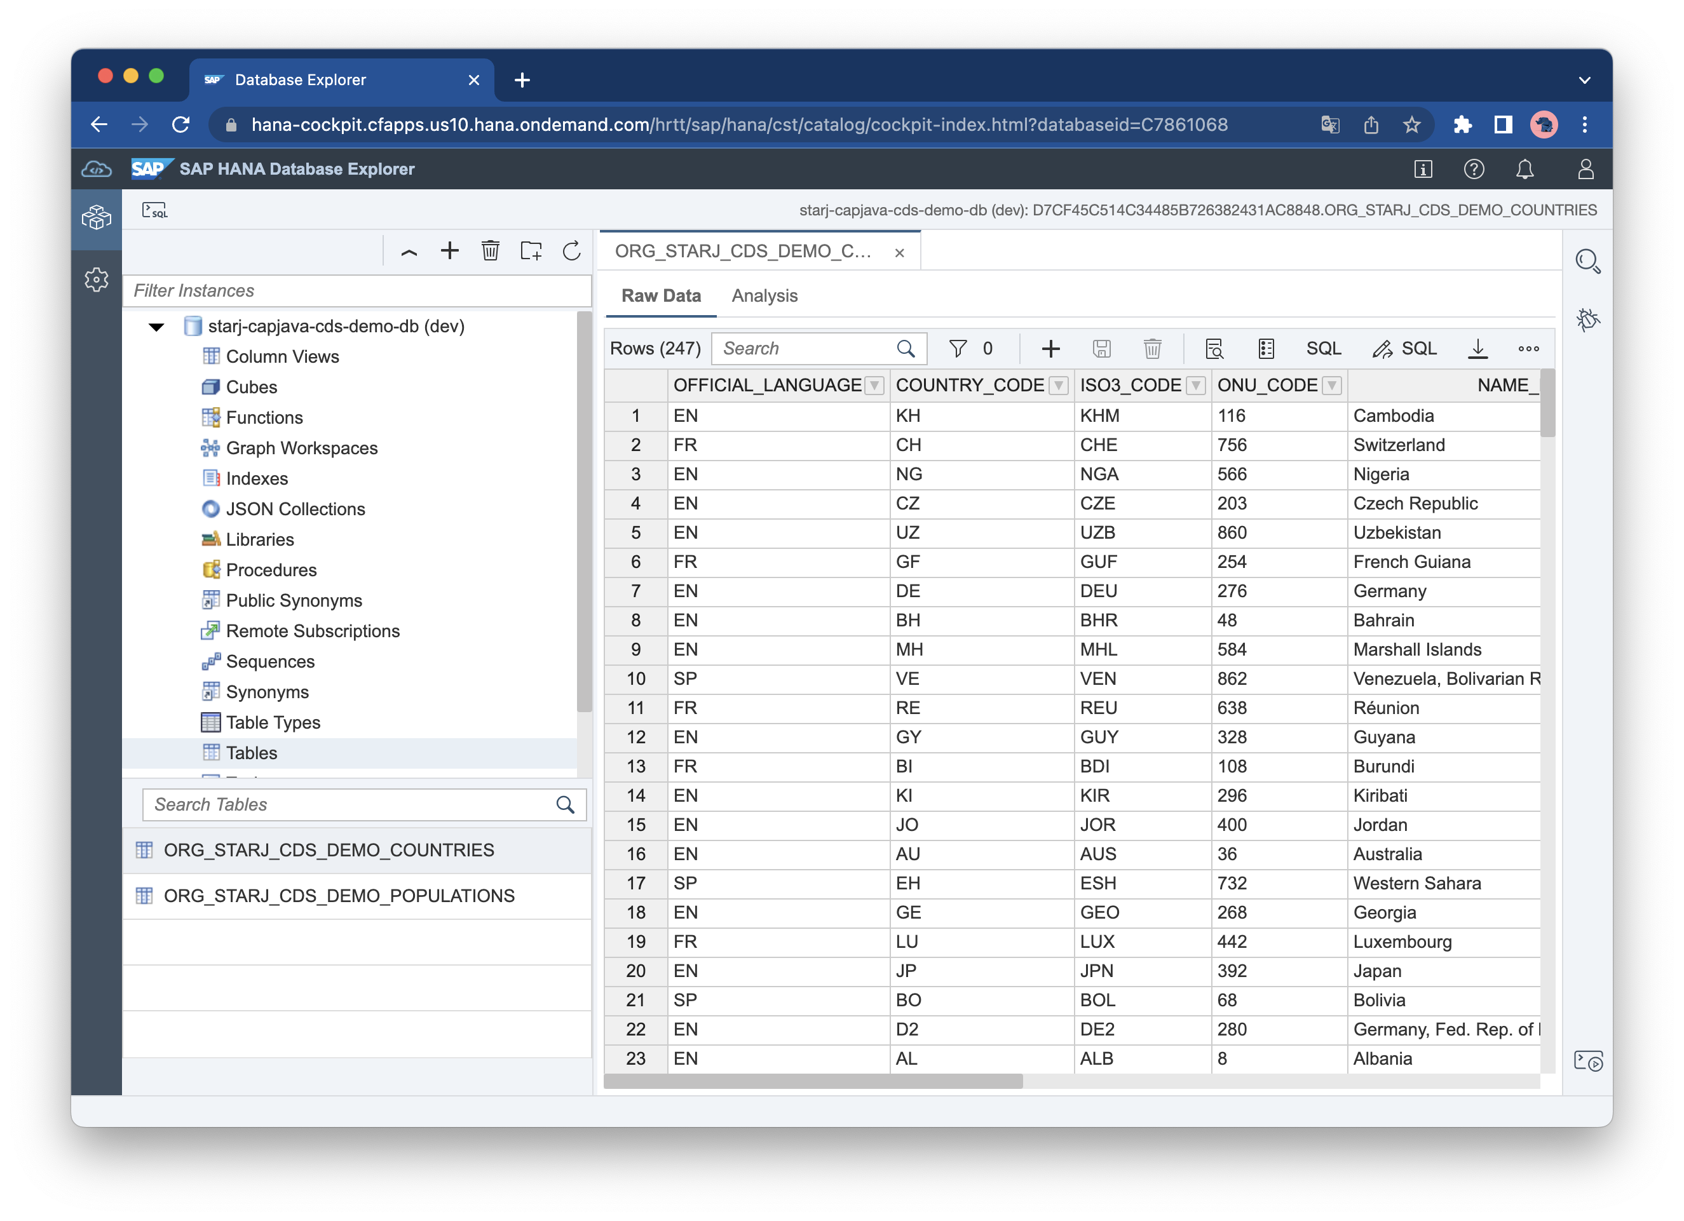This screenshot has width=1684, height=1221.
Task: Click the horizontal scrollbar under data table
Action: coord(813,1081)
